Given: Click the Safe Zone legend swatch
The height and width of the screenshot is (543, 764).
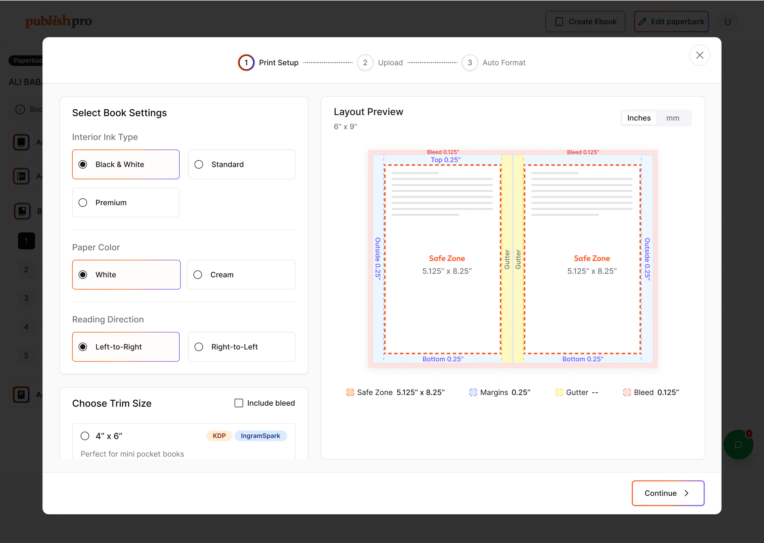Looking at the screenshot, I should (x=350, y=392).
